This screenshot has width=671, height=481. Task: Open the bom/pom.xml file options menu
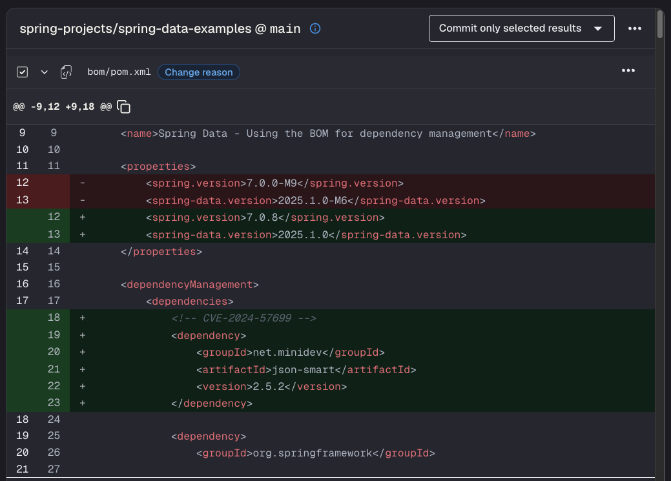click(x=628, y=70)
